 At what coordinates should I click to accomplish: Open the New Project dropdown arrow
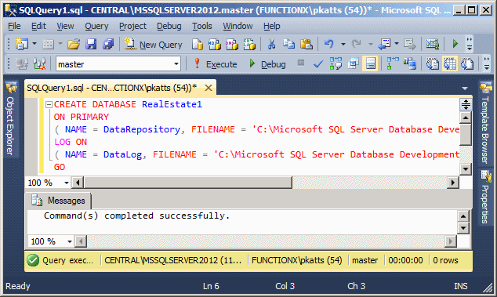[34, 44]
